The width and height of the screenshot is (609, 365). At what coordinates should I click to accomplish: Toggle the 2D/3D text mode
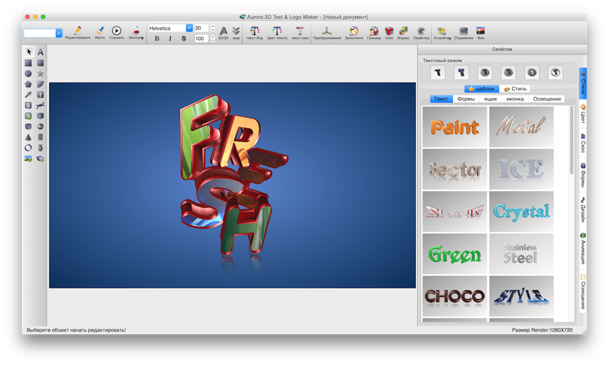(x=224, y=30)
